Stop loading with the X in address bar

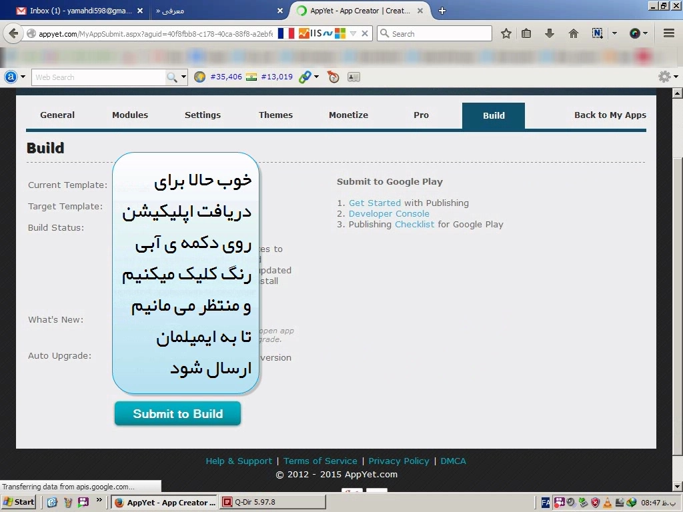tap(365, 33)
